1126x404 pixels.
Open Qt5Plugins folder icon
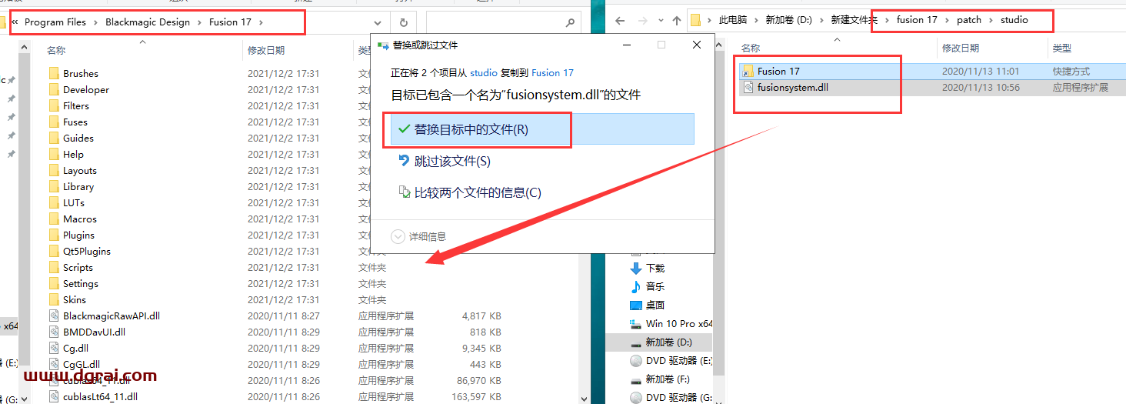coord(54,252)
